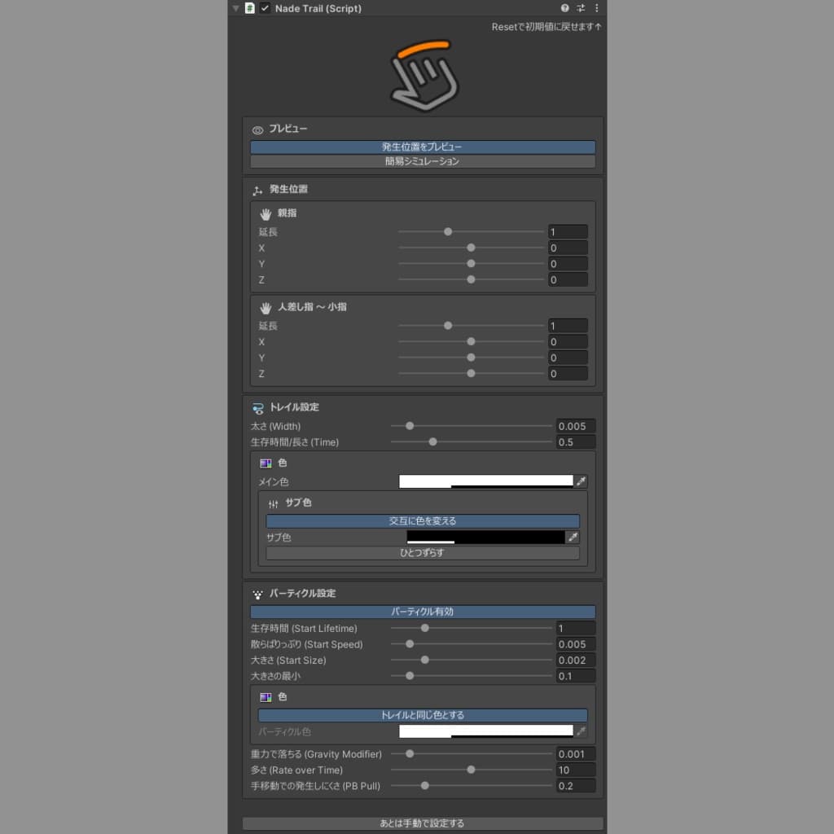Adjust the 生存時間 (Start Lifetime) slider
The image size is (834, 834).
click(472, 628)
